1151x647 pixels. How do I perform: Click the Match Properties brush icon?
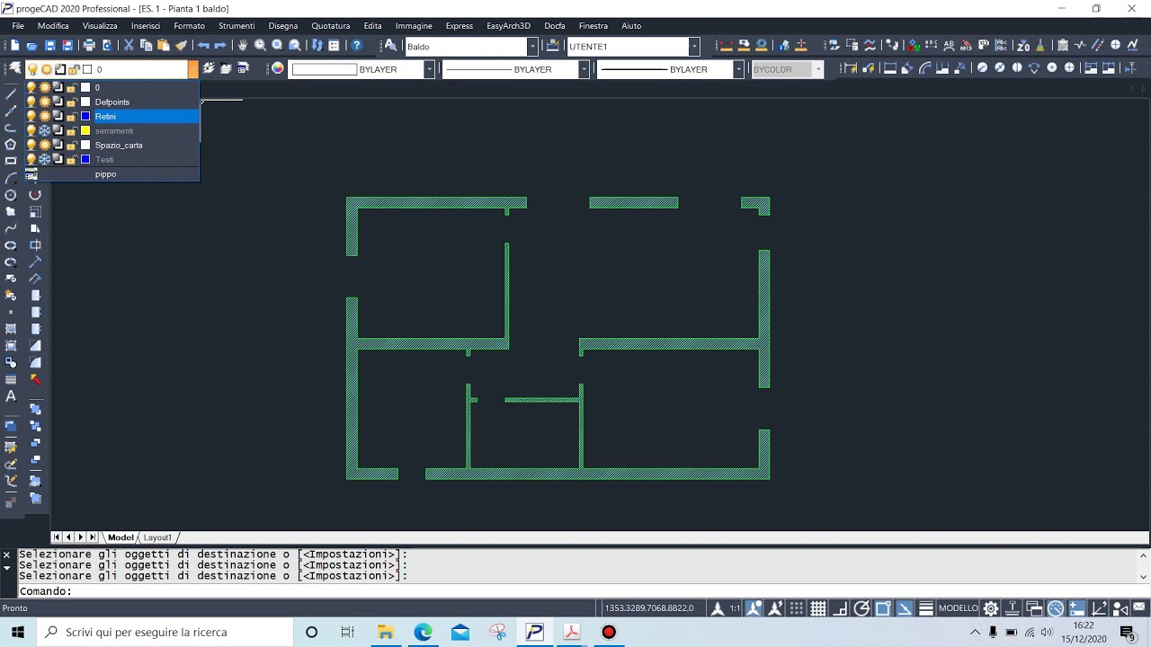[181, 46]
